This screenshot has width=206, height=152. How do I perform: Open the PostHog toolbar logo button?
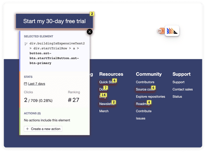(172, 31)
